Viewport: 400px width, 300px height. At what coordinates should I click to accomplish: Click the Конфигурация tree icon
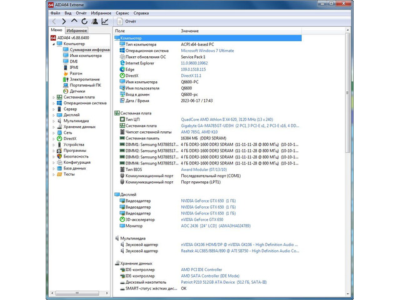[x=59, y=162]
